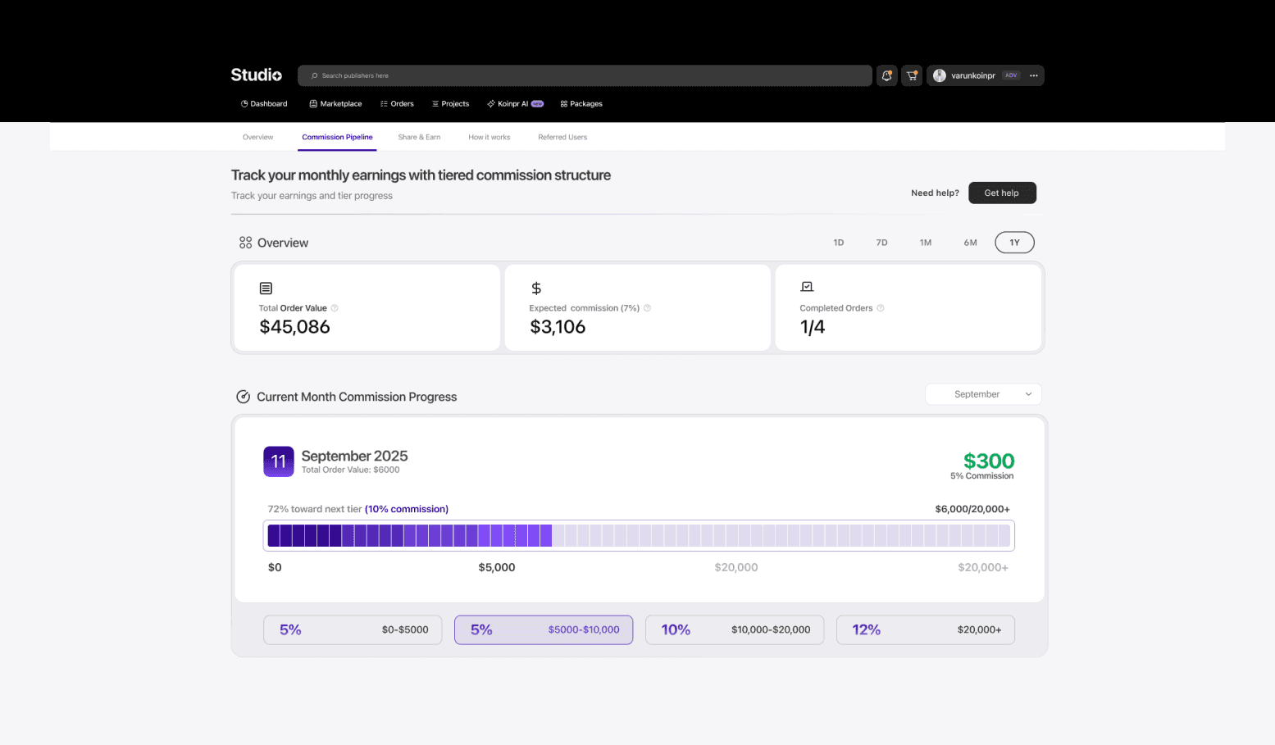The height and width of the screenshot is (745, 1275).
Task: Select the 6M time range
Action: coord(971,243)
